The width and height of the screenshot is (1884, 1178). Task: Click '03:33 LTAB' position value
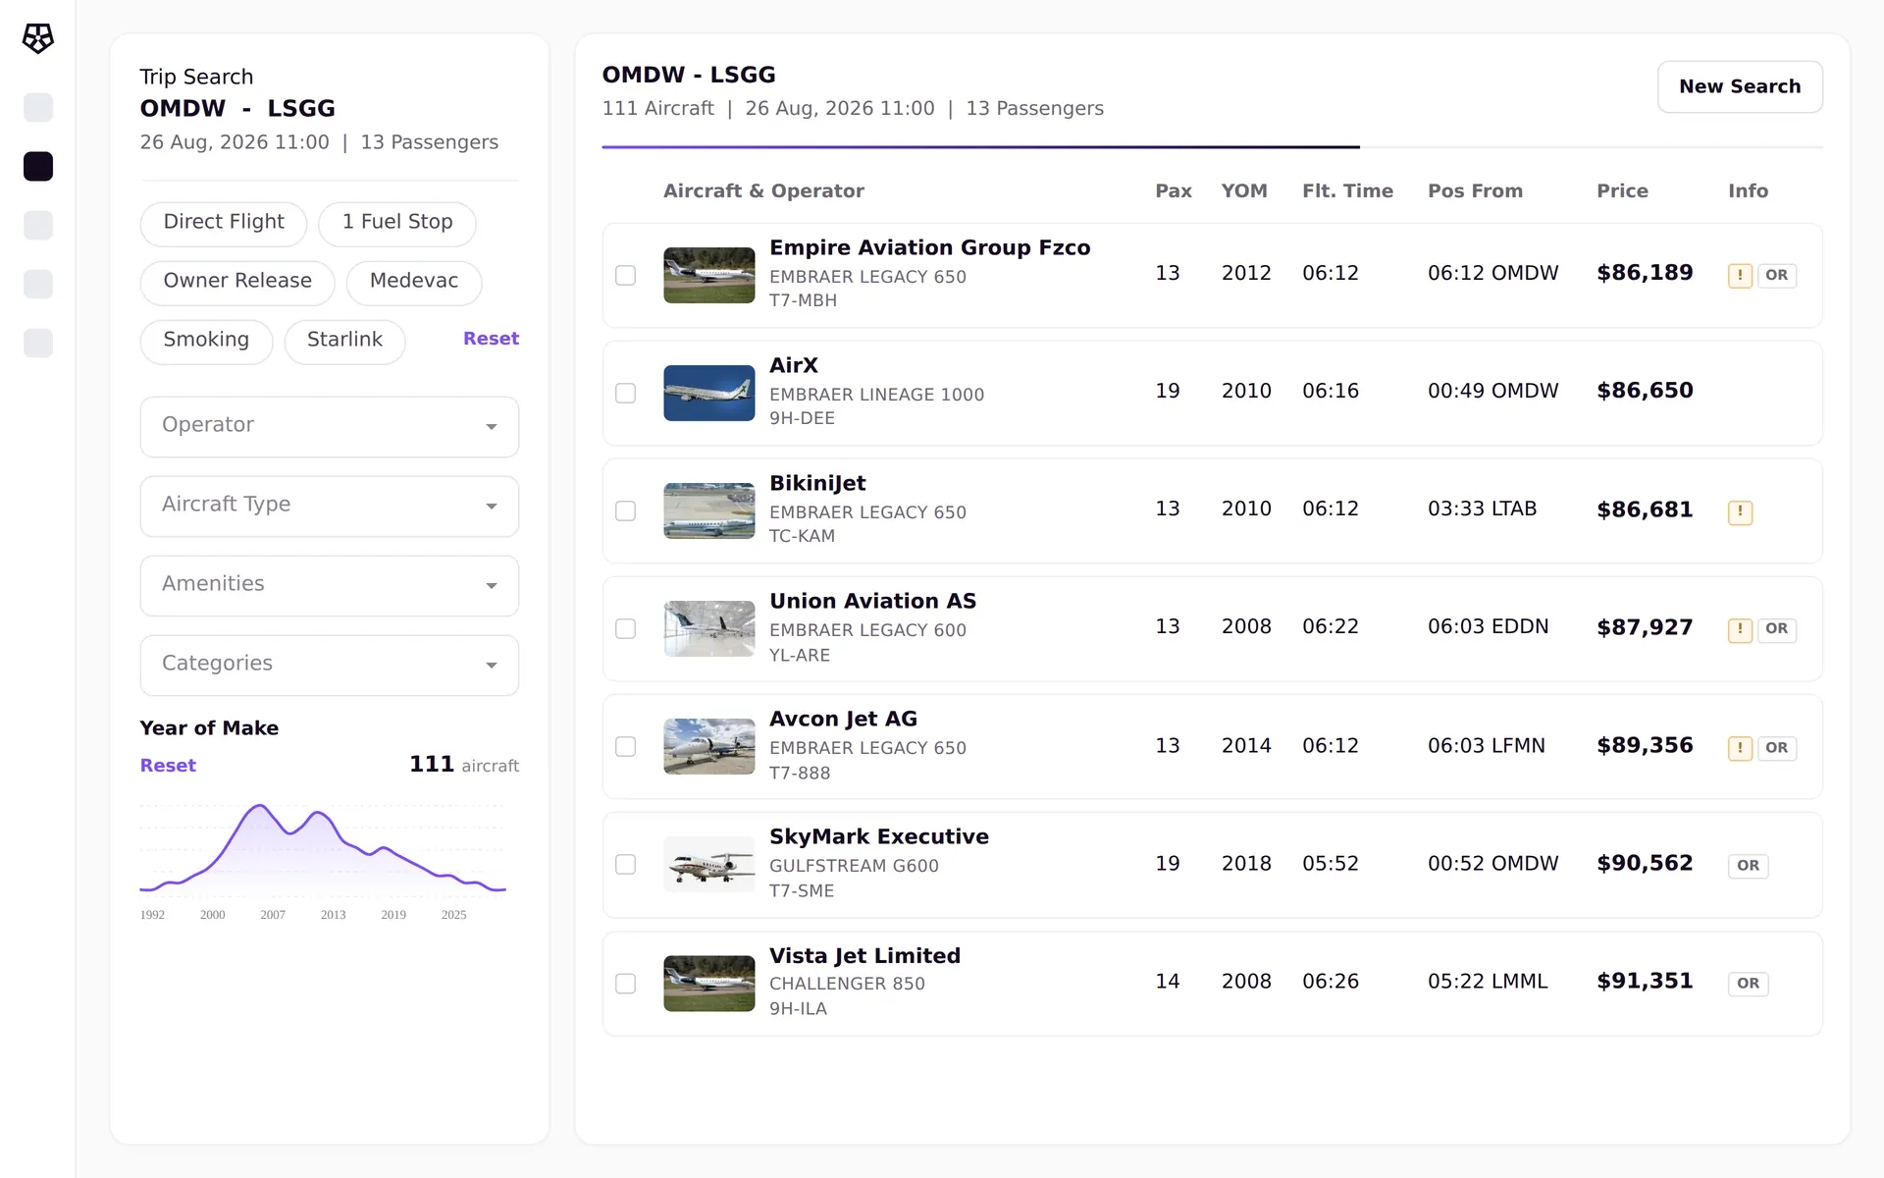point(1482,509)
